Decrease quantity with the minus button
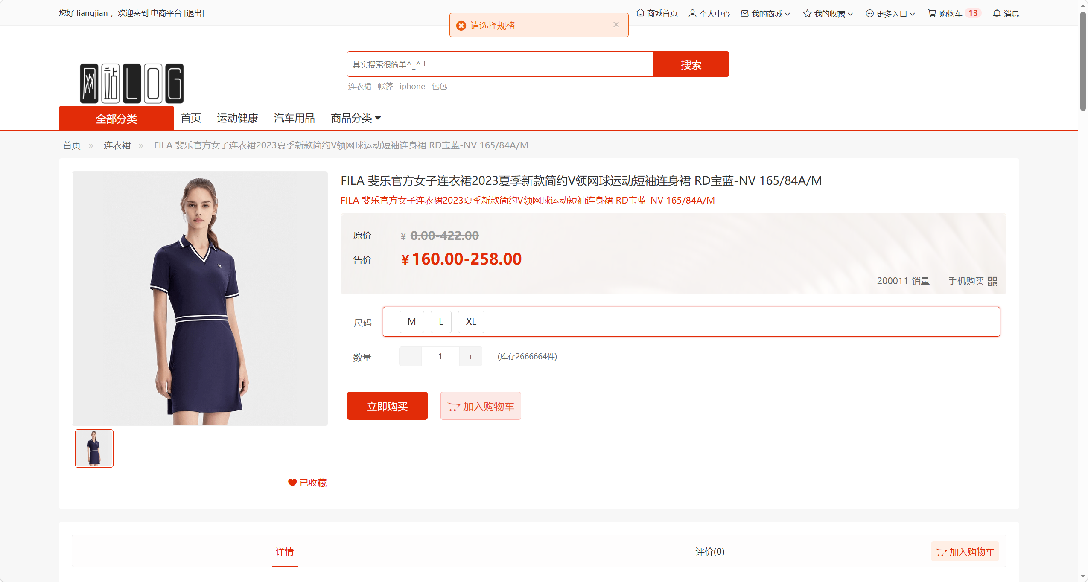 click(410, 357)
